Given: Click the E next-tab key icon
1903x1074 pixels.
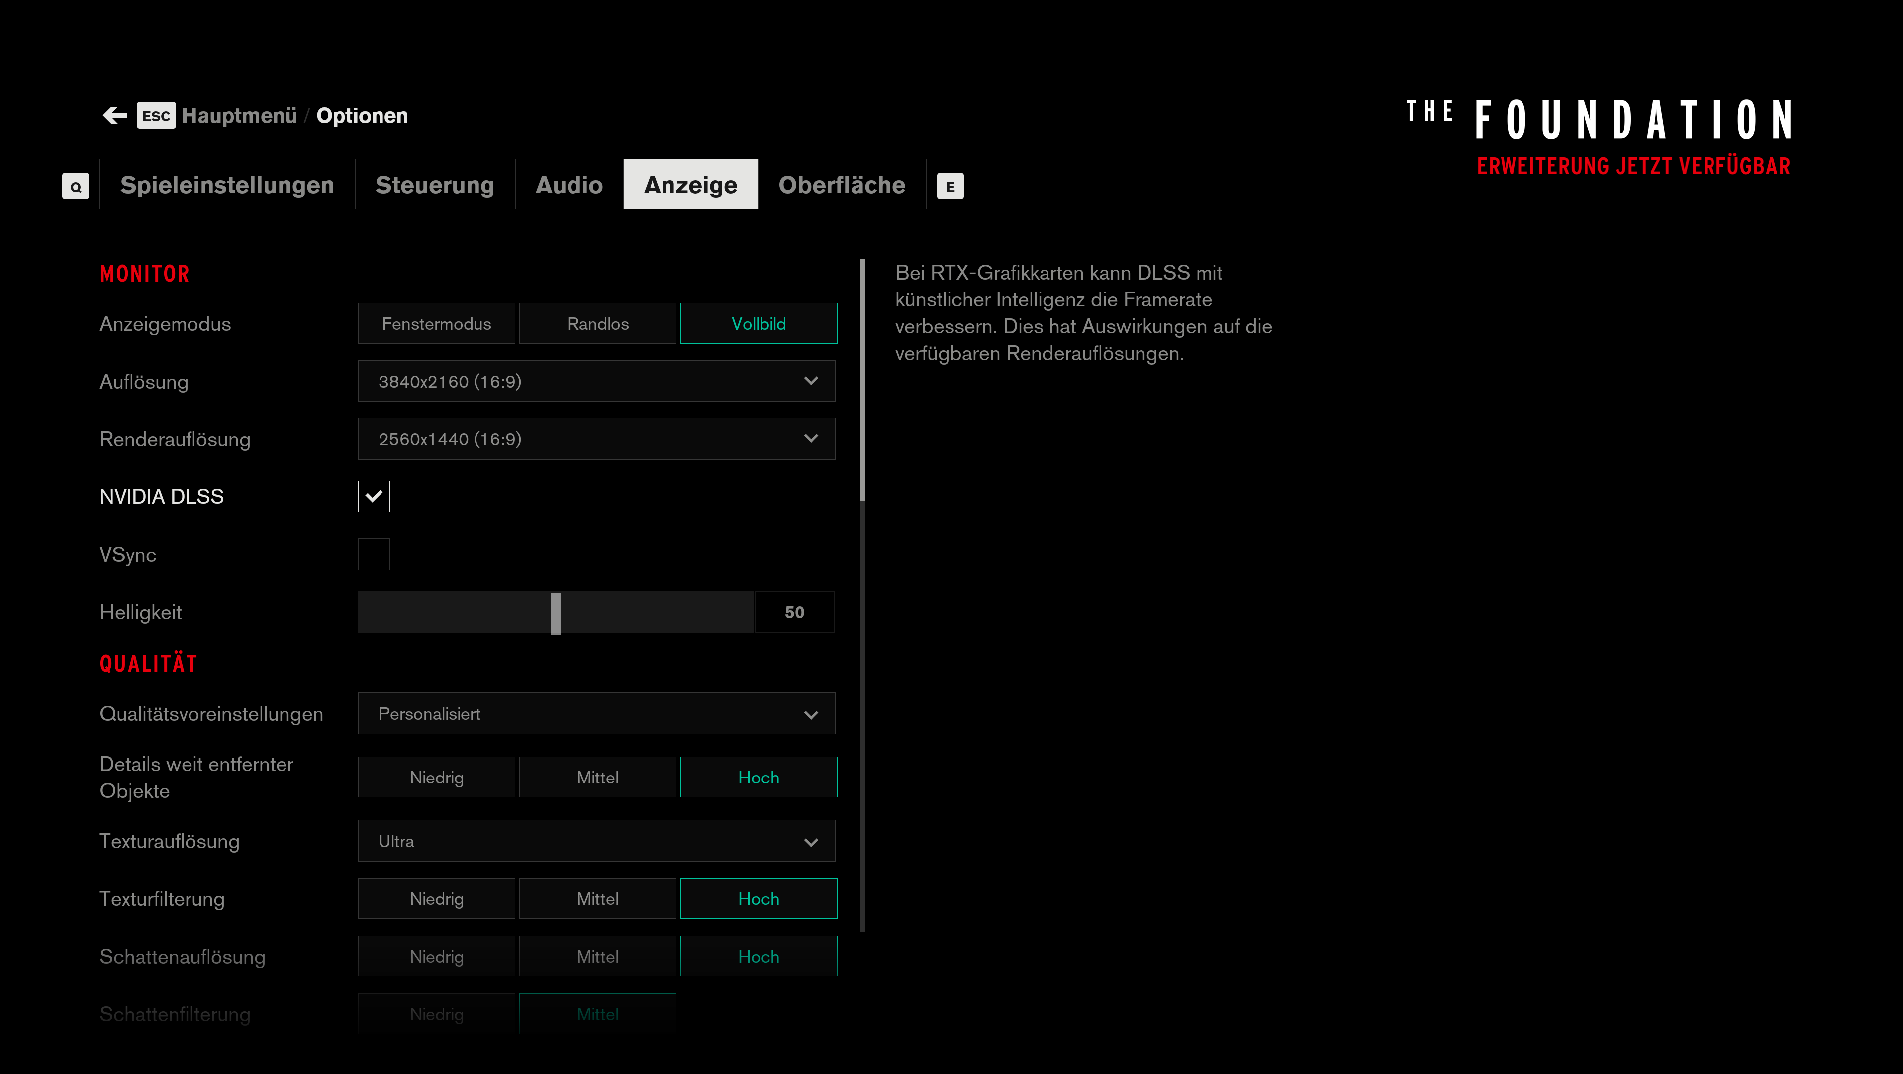Looking at the screenshot, I should pyautogui.click(x=950, y=186).
